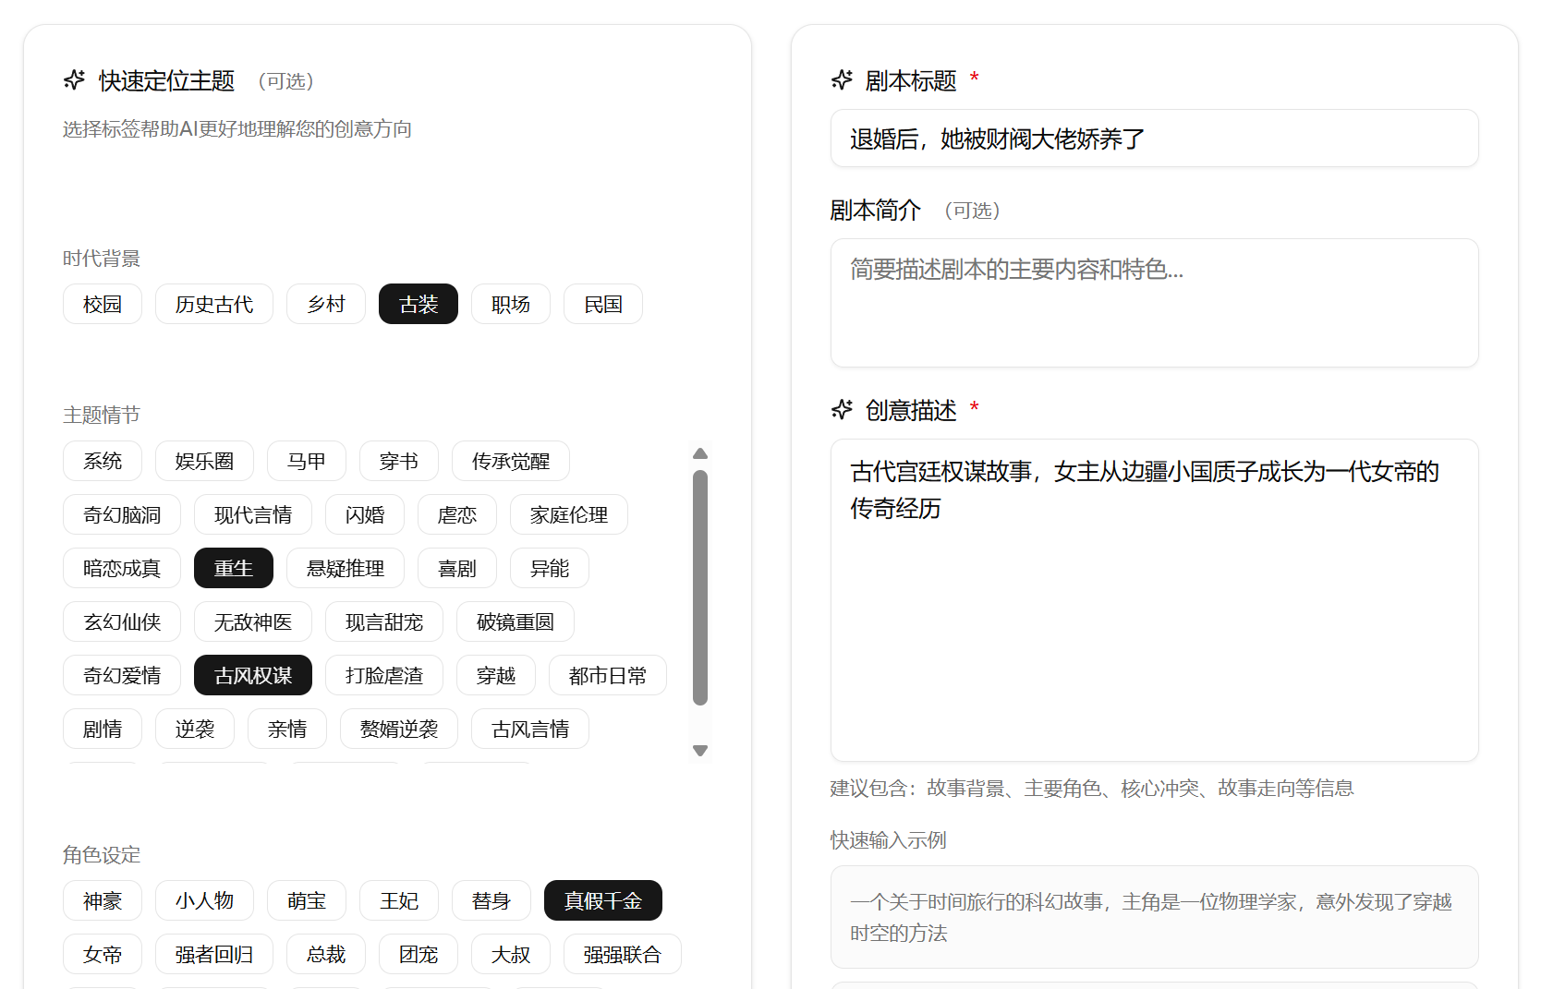Toggle off the 重生 theme tag
This screenshot has width=1541, height=989.
[233, 569]
